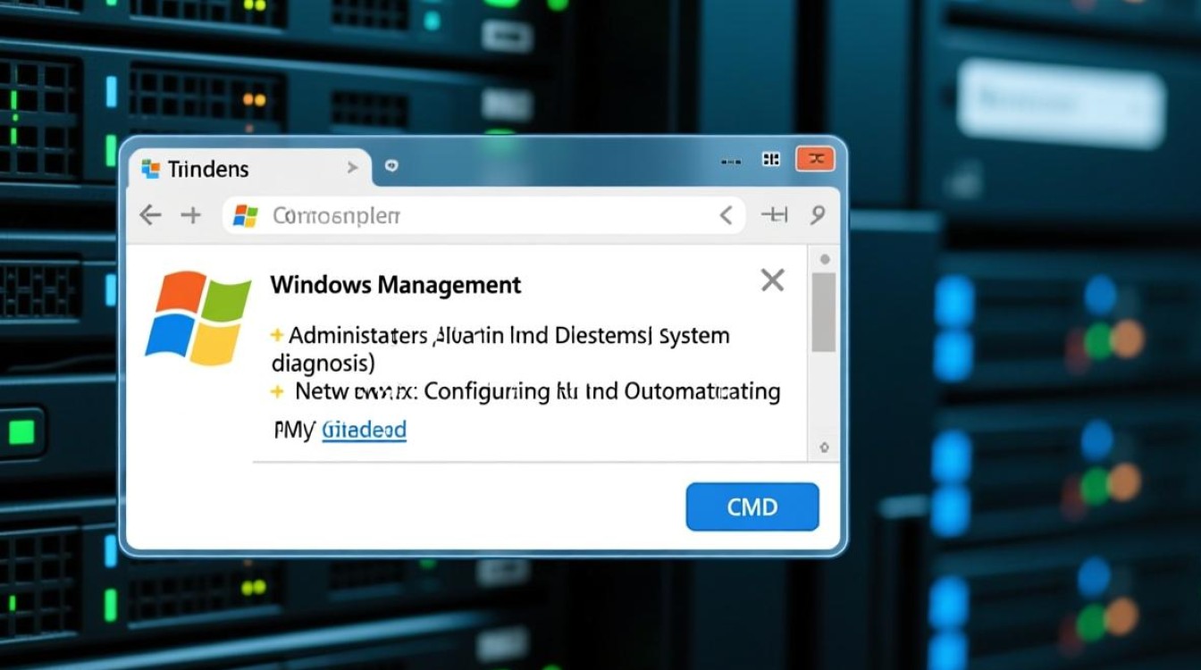1201x670 pixels.
Task: Click the icon right of the address bar
Action: [x=773, y=215]
